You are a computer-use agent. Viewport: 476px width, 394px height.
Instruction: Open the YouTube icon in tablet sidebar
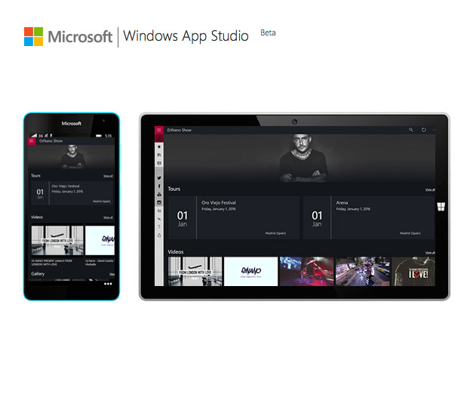(159, 195)
